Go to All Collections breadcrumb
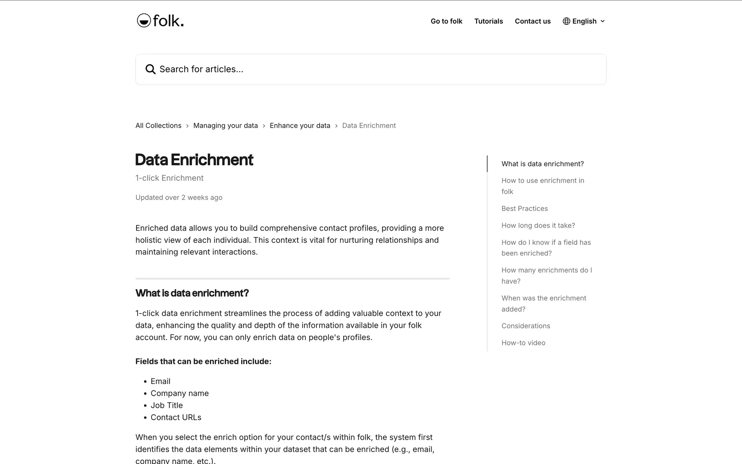 pos(158,126)
